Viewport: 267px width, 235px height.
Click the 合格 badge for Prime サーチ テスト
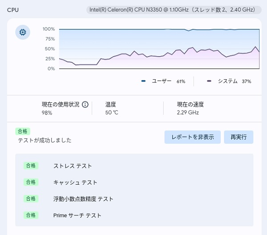click(31, 215)
